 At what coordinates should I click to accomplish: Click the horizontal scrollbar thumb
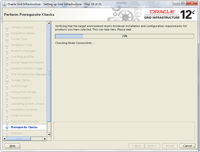point(19,139)
